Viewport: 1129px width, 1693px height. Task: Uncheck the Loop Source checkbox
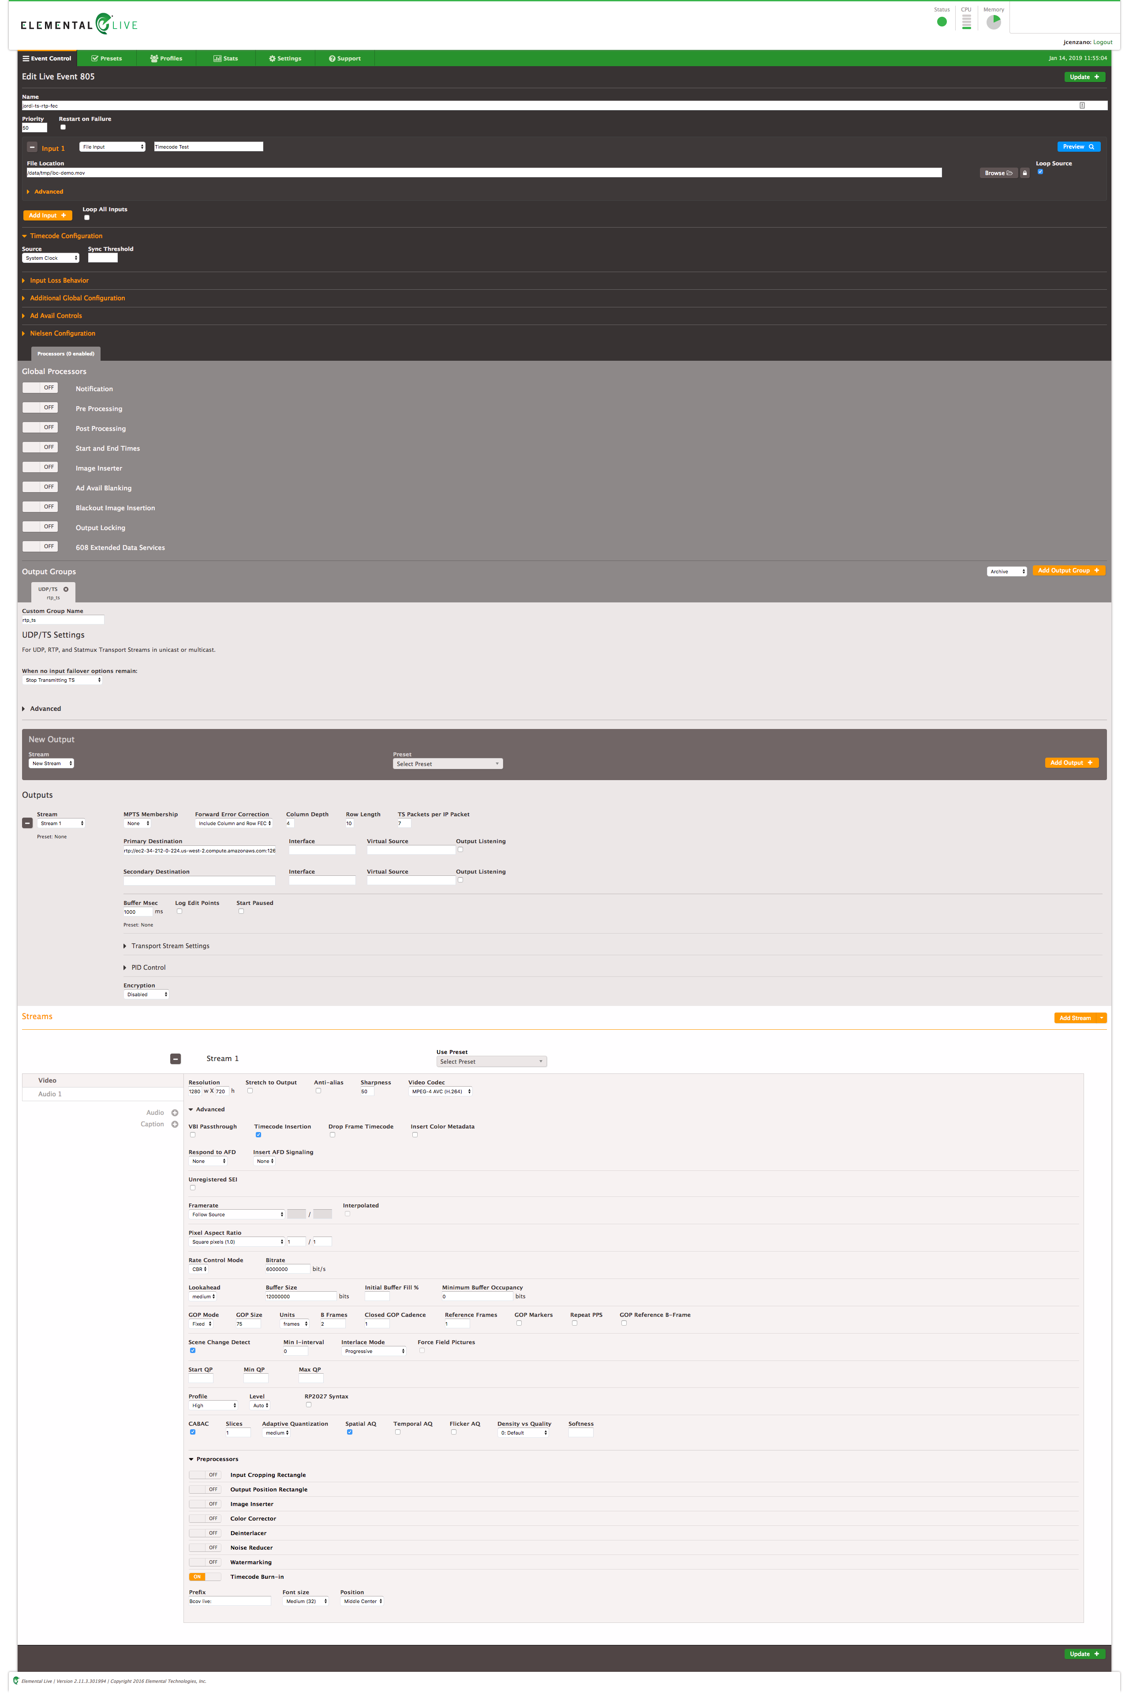point(1040,171)
